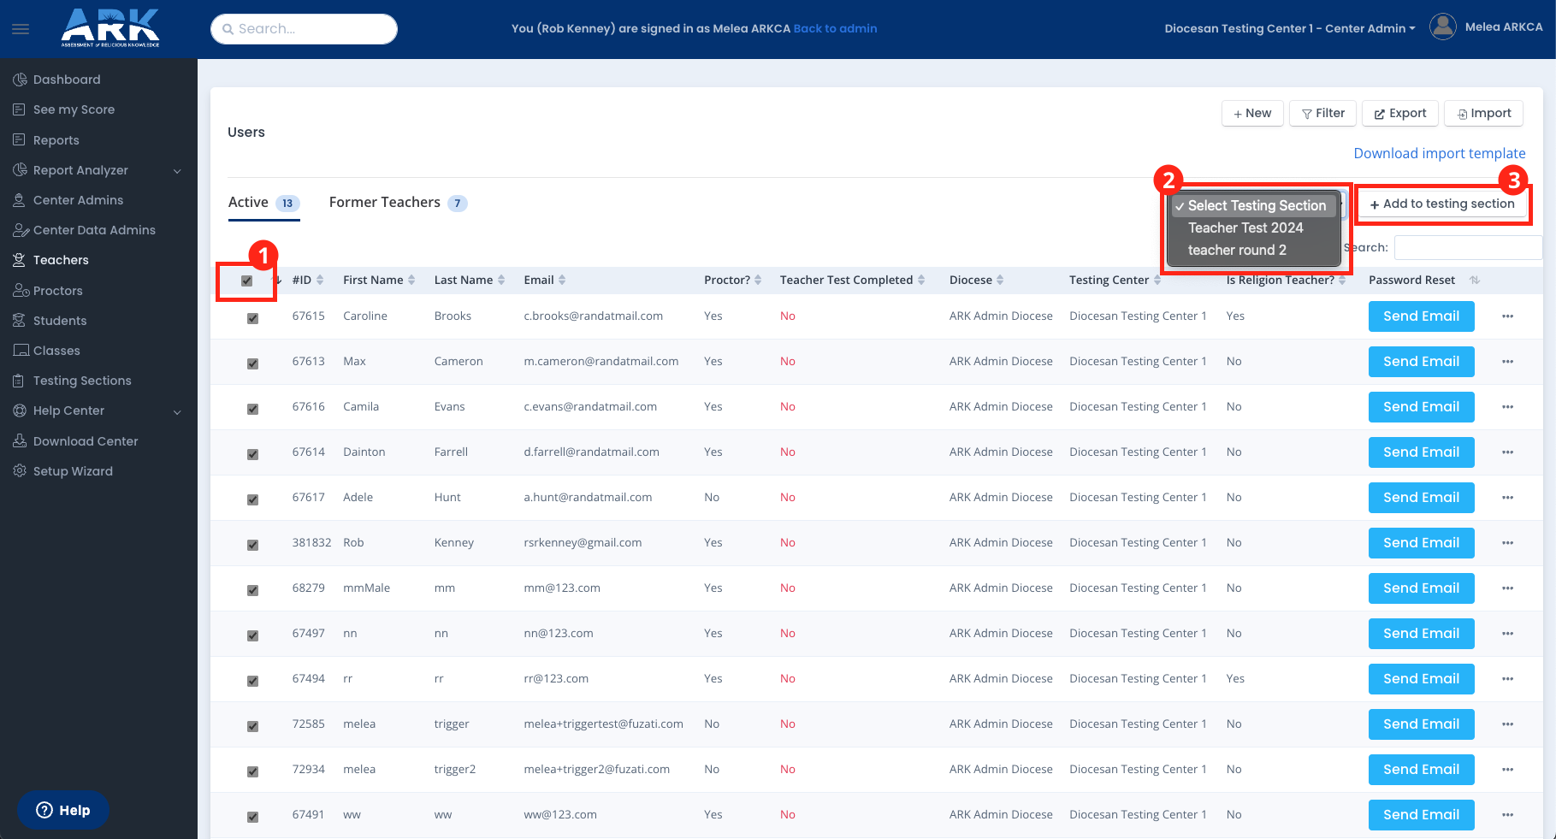Open Testing Sections from sidebar

pos(82,381)
